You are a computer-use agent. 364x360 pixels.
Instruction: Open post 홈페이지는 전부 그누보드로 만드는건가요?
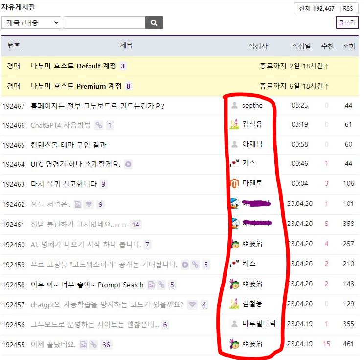[x=97, y=106]
